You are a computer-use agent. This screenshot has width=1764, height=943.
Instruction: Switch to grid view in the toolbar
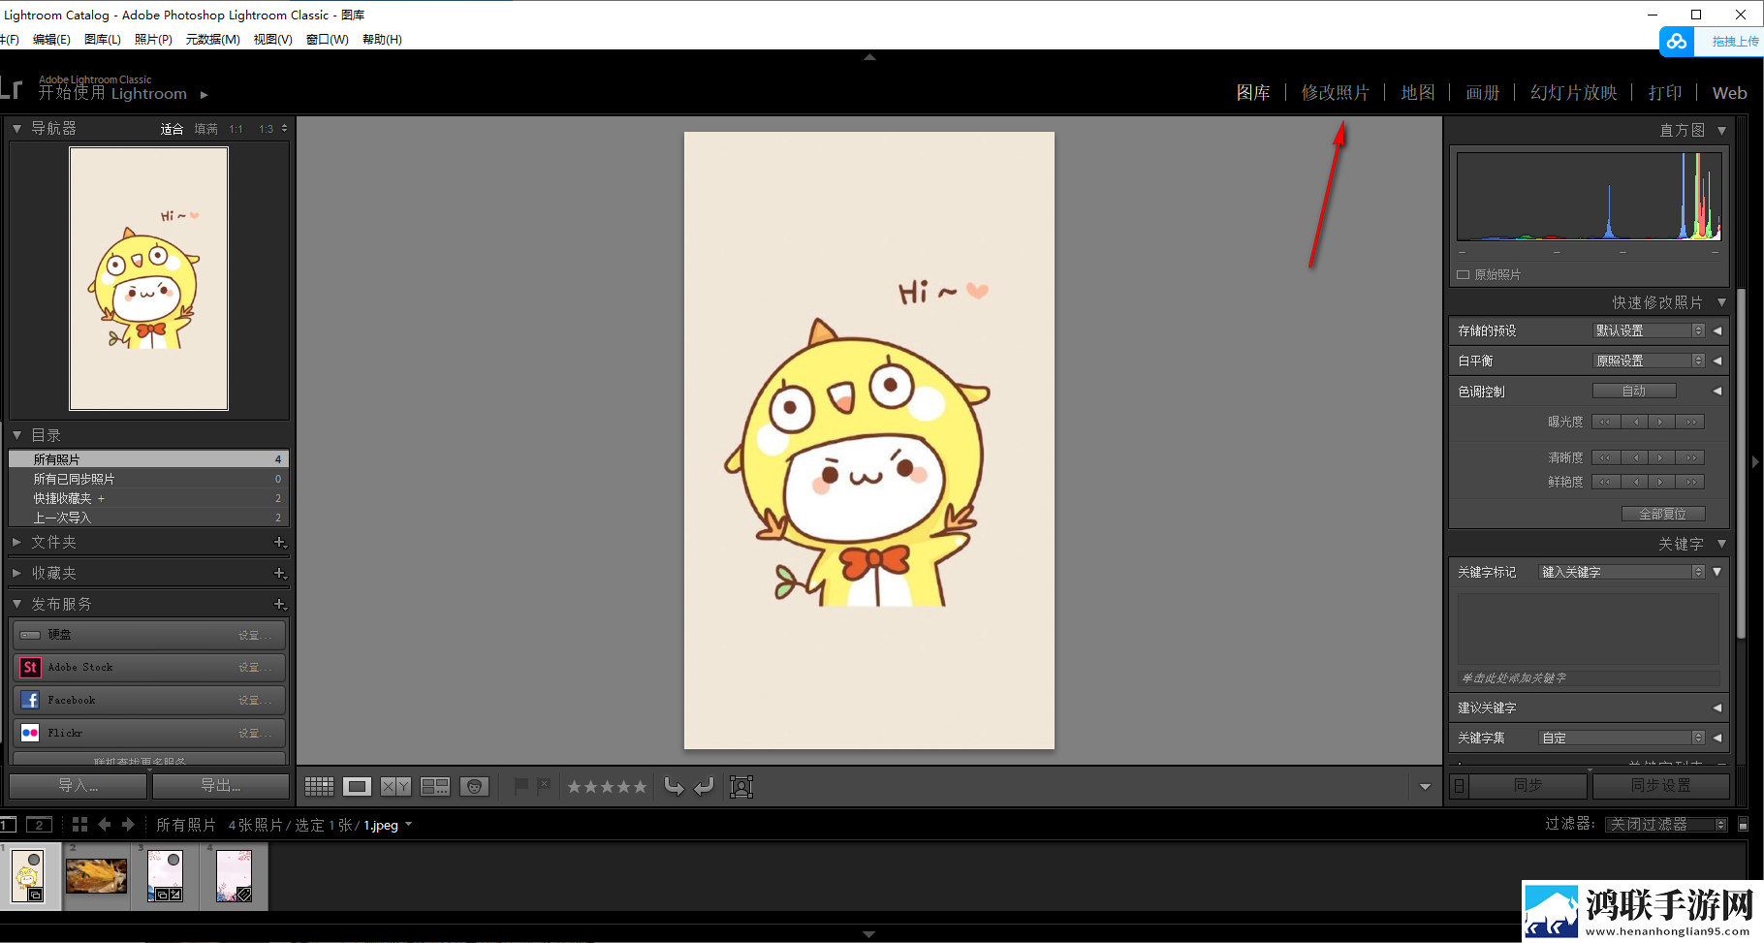click(319, 787)
